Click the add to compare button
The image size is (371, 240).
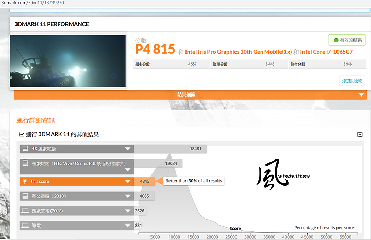(352, 81)
